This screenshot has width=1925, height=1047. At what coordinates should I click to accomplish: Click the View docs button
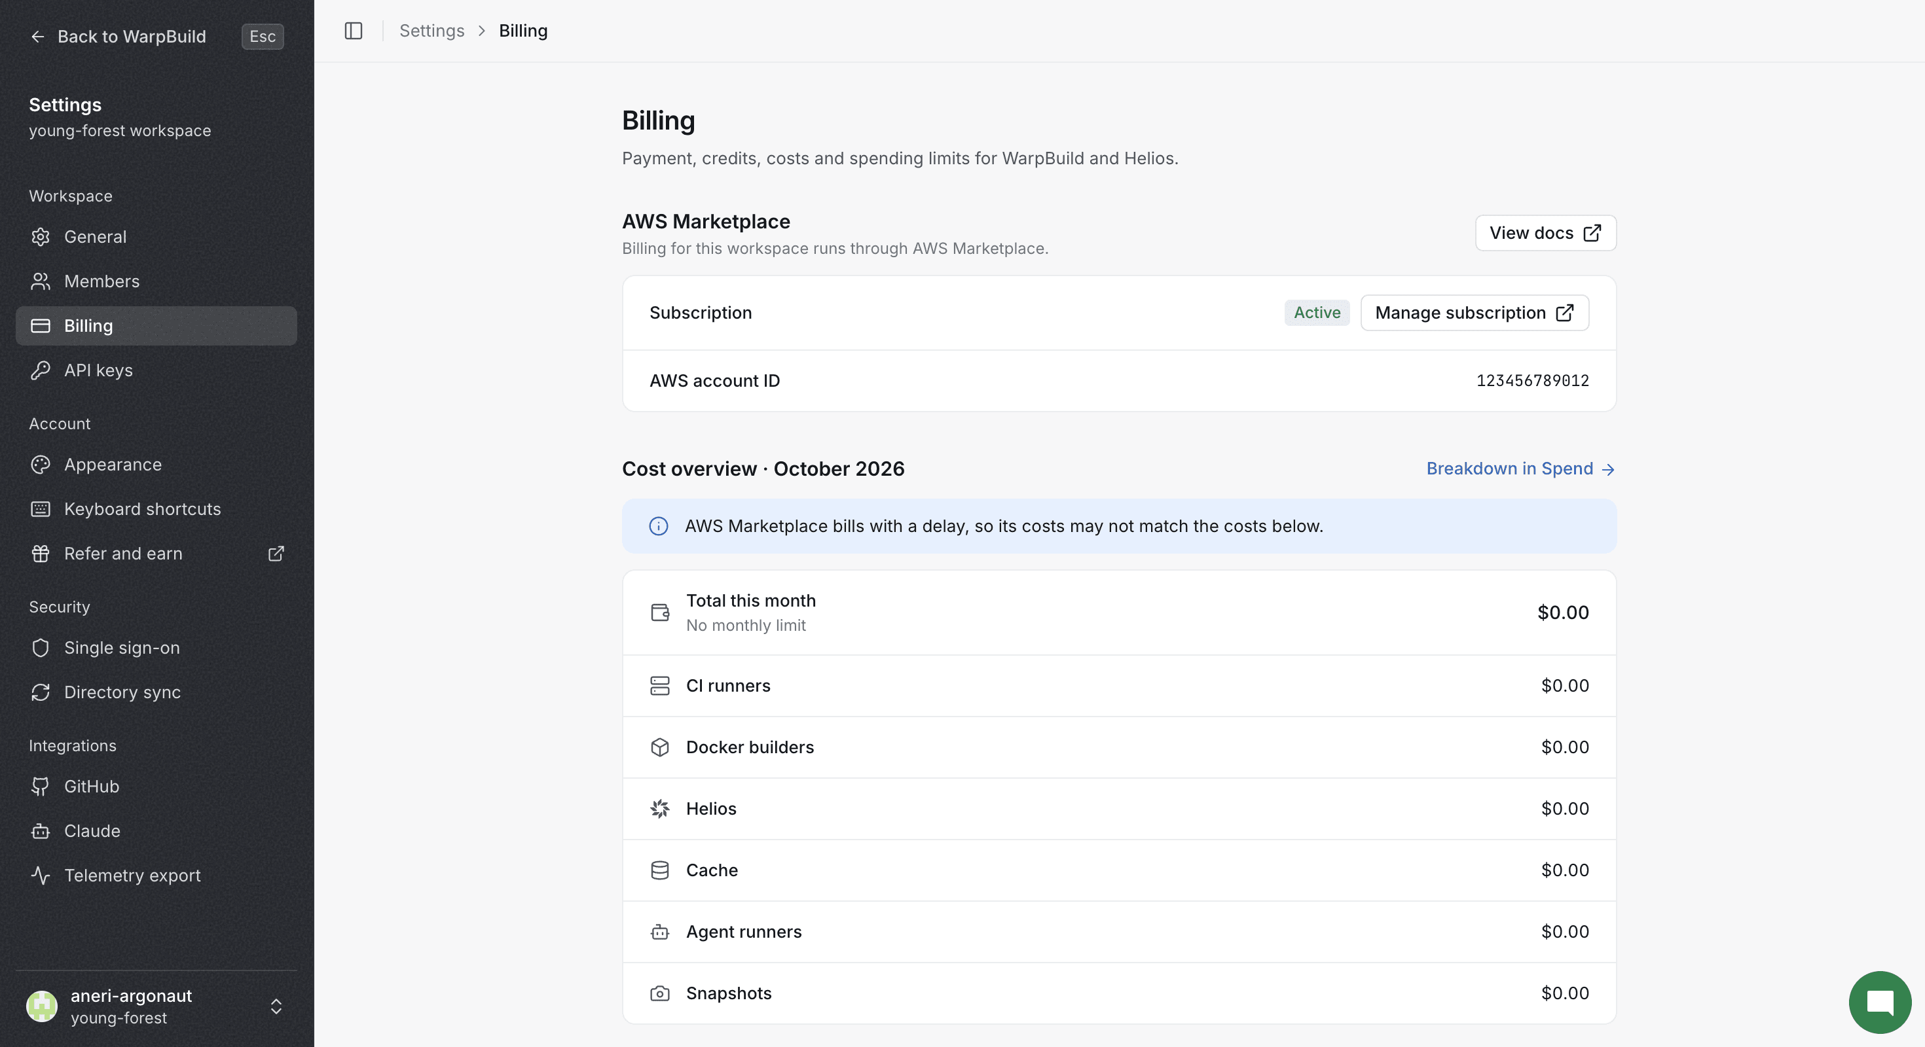coord(1545,233)
